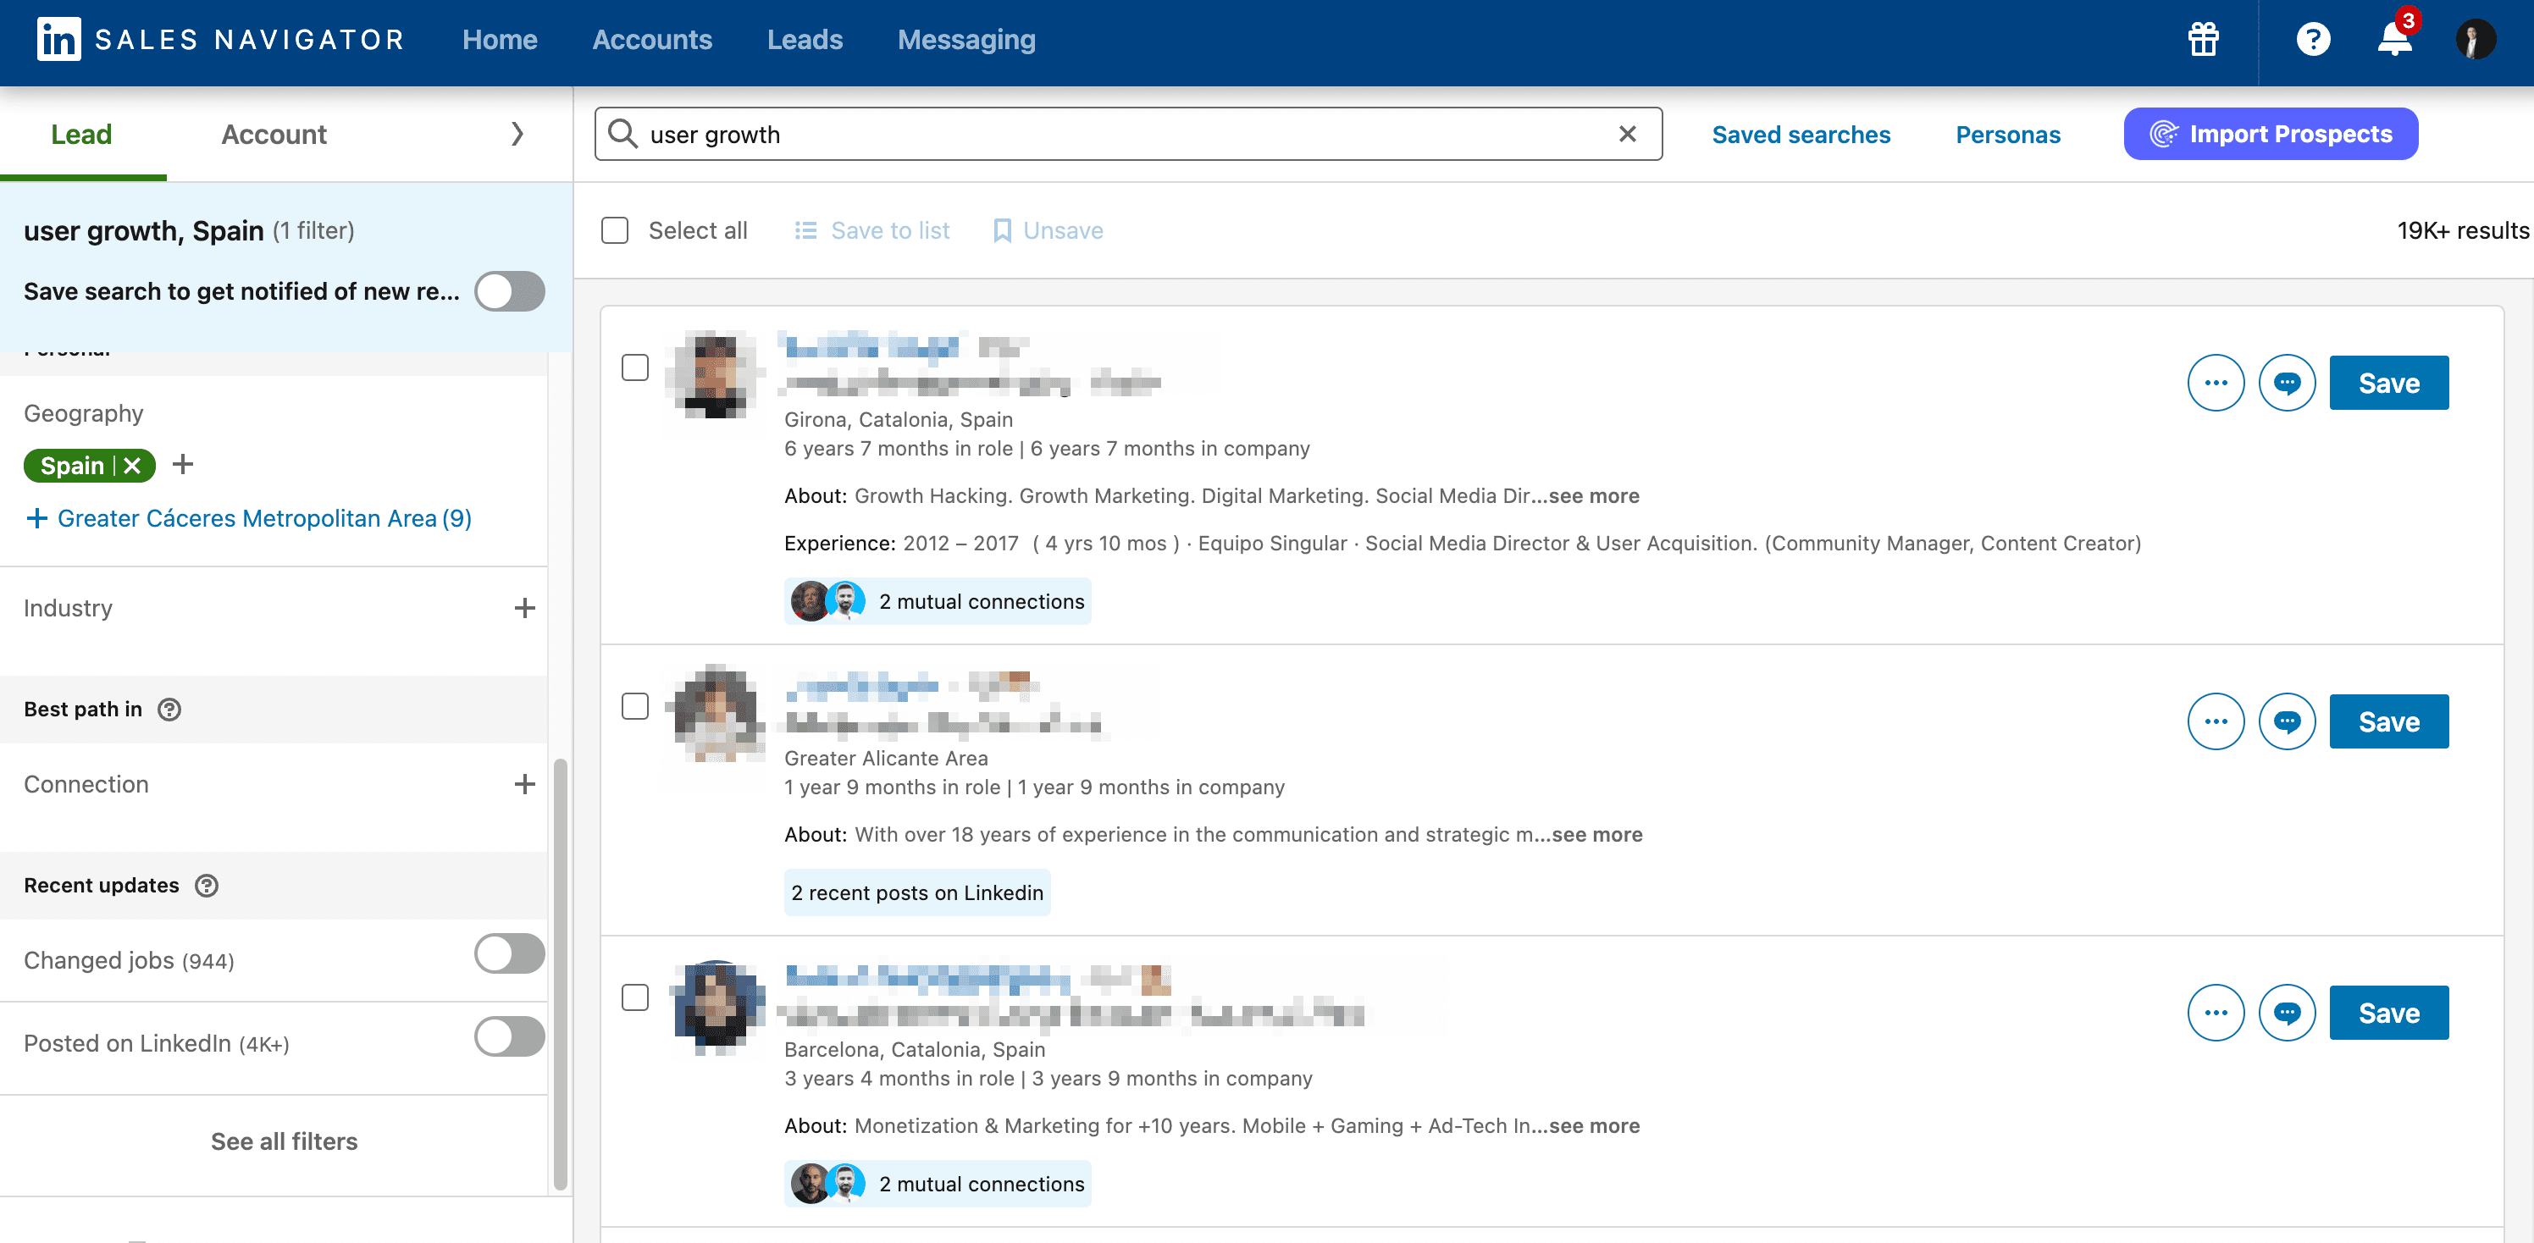This screenshot has height=1243, width=2534.
Task: Switch to the Account tab
Action: [274, 134]
